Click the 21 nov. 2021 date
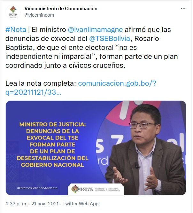 tap(45, 204)
